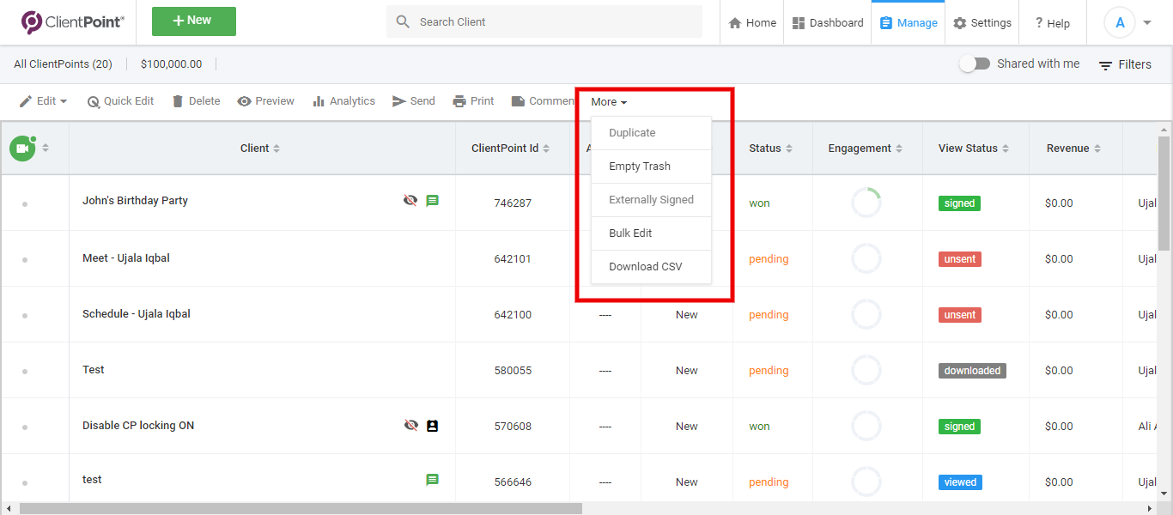1173x515 pixels.
Task: Click the user avatar A
Action: click(1120, 23)
